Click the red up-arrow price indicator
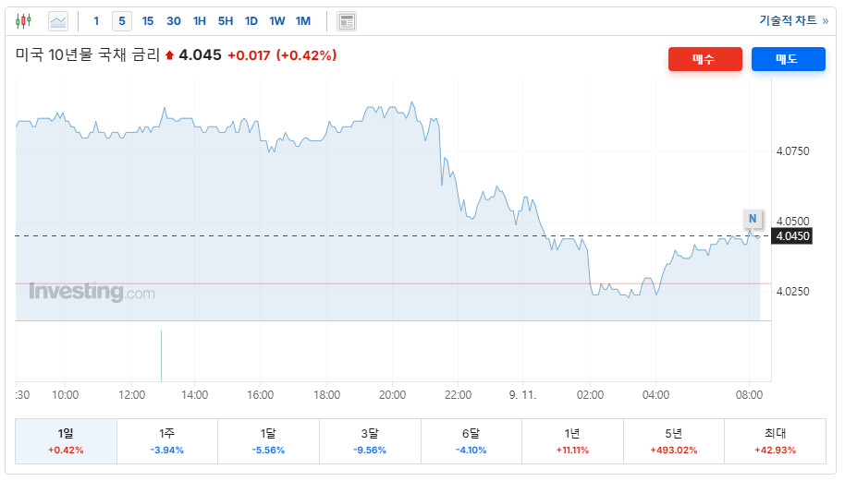Viewport: 845px width, 481px height. click(x=169, y=55)
